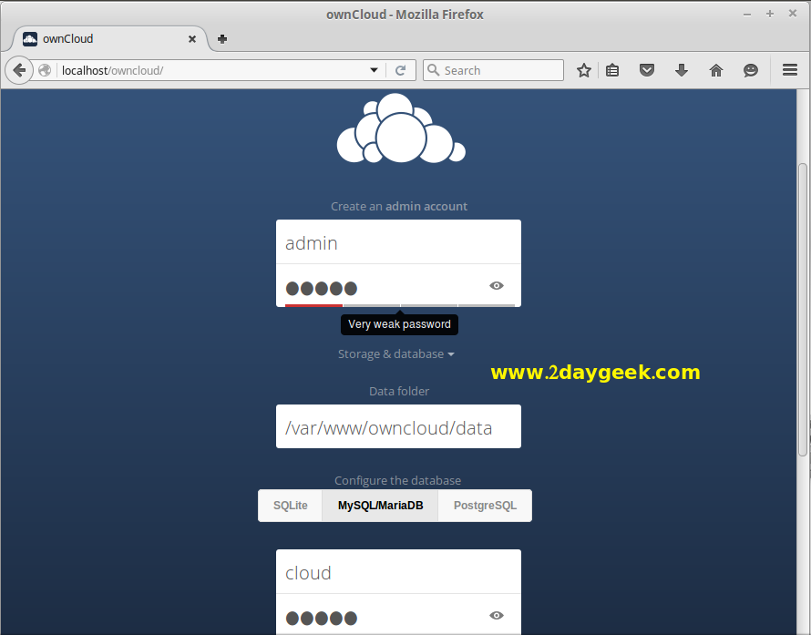Bookmark this page with the star icon
The width and height of the screenshot is (811, 635).
tap(584, 70)
